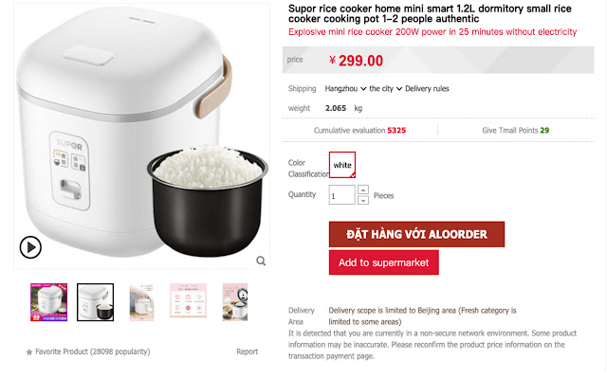Select the pink feature icons thumbnail
The height and width of the screenshot is (379, 607).
coord(188,300)
